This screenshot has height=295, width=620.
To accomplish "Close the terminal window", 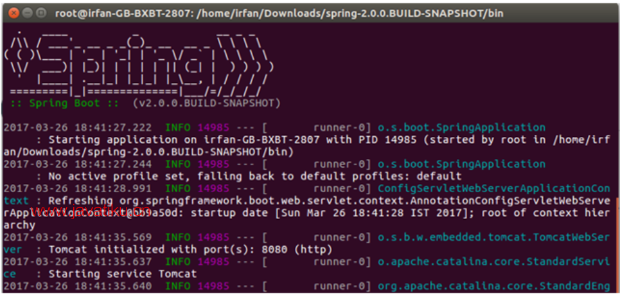I will pyautogui.click(x=14, y=13).
